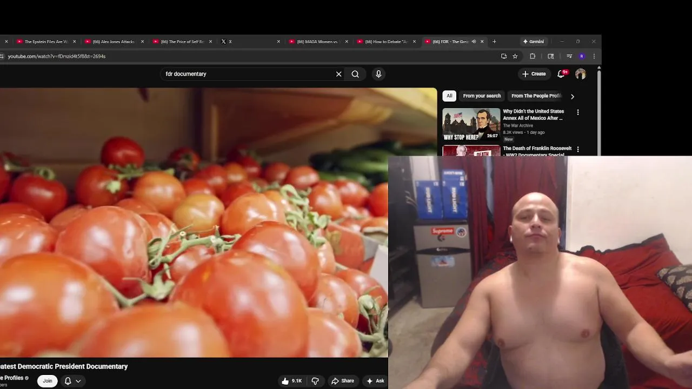This screenshot has width=692, height=389.
Task: Show more filter chips with right arrow
Action: pyautogui.click(x=572, y=96)
